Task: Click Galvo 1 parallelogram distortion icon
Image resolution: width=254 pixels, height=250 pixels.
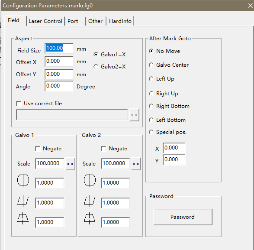Action: click(23, 201)
